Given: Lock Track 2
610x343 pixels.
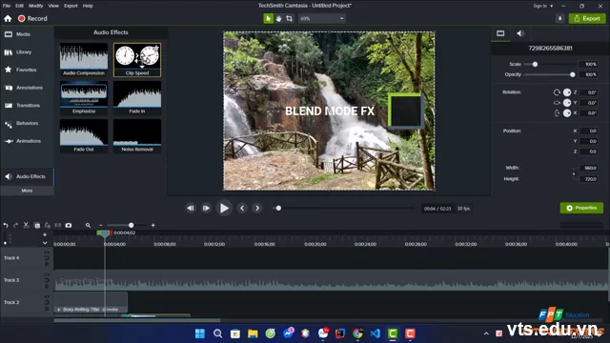Looking at the screenshot, I should [x=47, y=308].
